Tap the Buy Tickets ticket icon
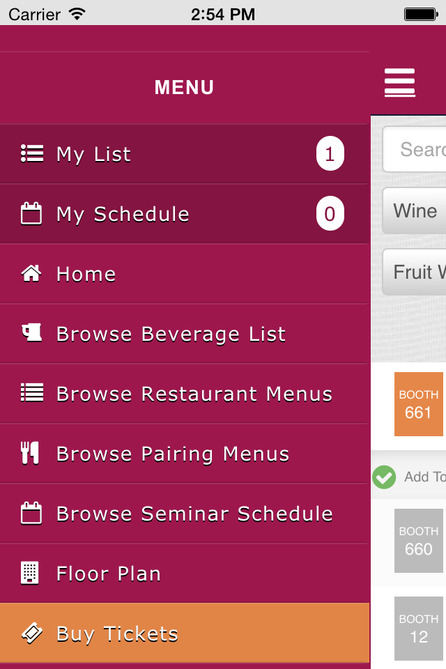446x669 pixels. (x=31, y=633)
